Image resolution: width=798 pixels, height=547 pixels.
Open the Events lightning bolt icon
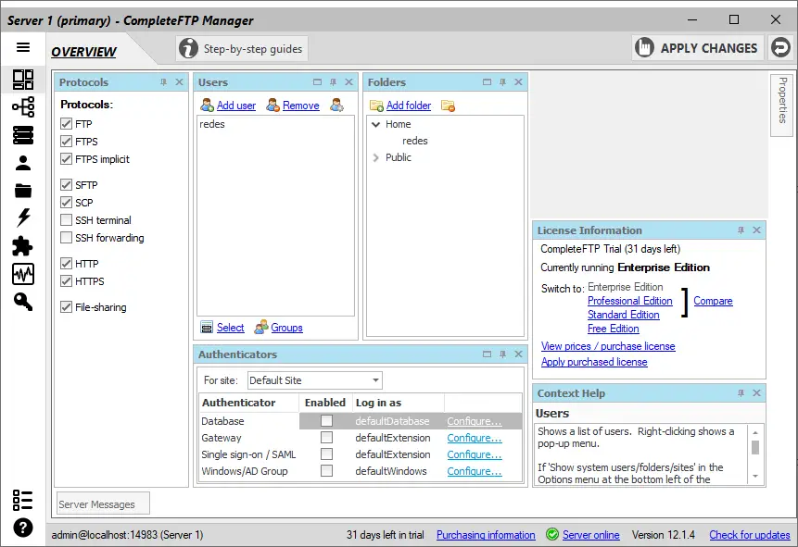point(23,218)
